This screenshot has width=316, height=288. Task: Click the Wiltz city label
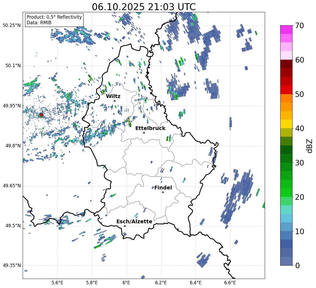click(113, 96)
